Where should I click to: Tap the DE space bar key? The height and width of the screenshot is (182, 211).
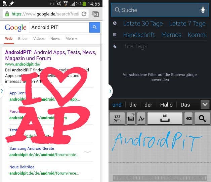[165, 119]
